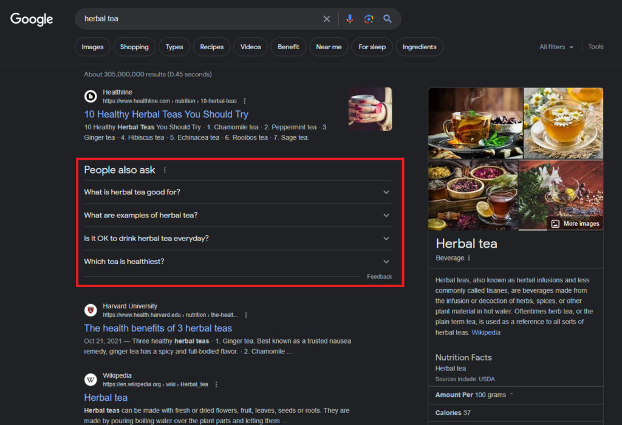Click the Wikipedia favicon
Viewport: 622px width, 425px height.
tap(91, 380)
